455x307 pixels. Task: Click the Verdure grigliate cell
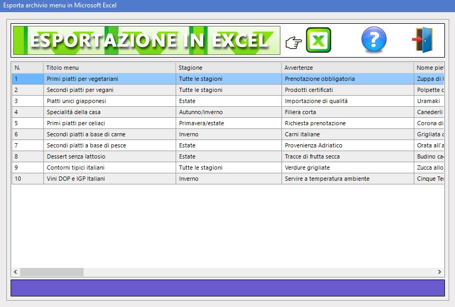(x=348, y=168)
